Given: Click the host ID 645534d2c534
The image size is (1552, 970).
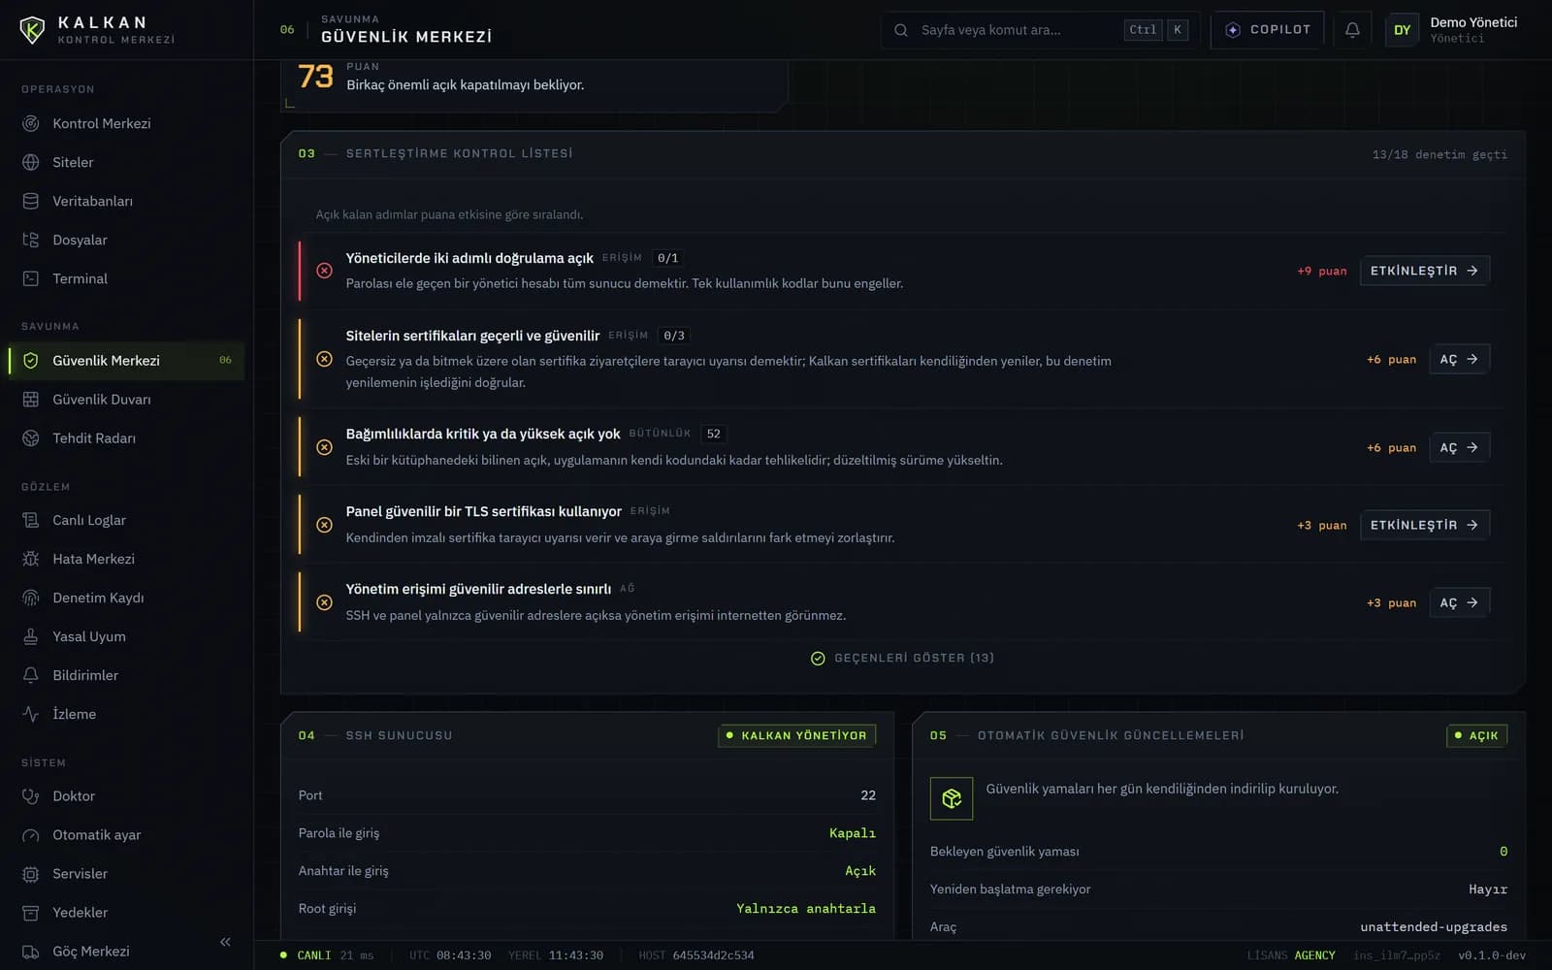Looking at the screenshot, I should coord(713,955).
